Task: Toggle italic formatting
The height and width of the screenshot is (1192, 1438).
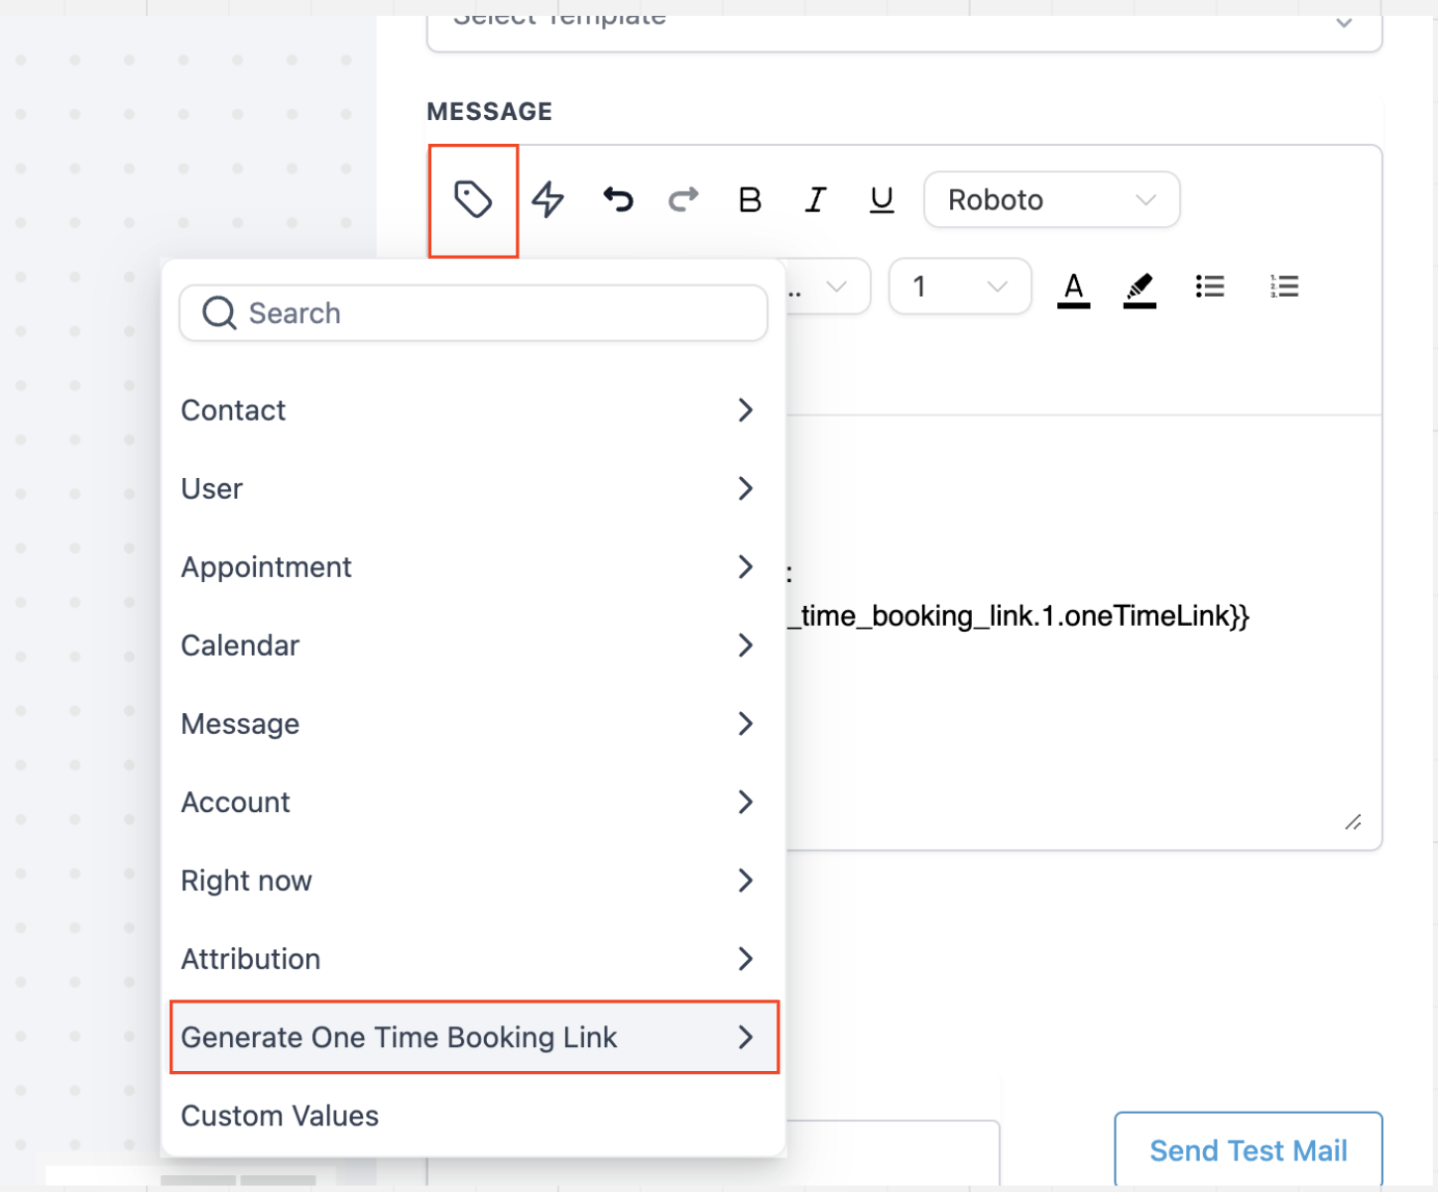Action: (815, 200)
